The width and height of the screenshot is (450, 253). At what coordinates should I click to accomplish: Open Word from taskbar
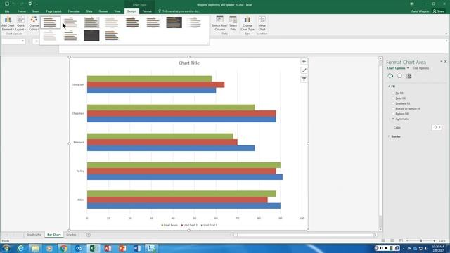137,248
